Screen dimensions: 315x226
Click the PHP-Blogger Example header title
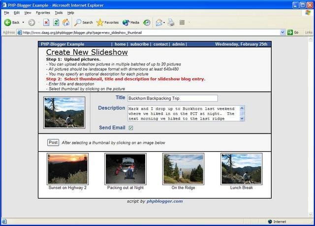point(63,44)
